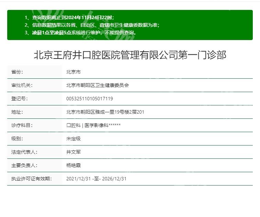Click the 诊疗科目 label
Image resolution: width=260 pixels, height=217 pixels.
click(22, 125)
